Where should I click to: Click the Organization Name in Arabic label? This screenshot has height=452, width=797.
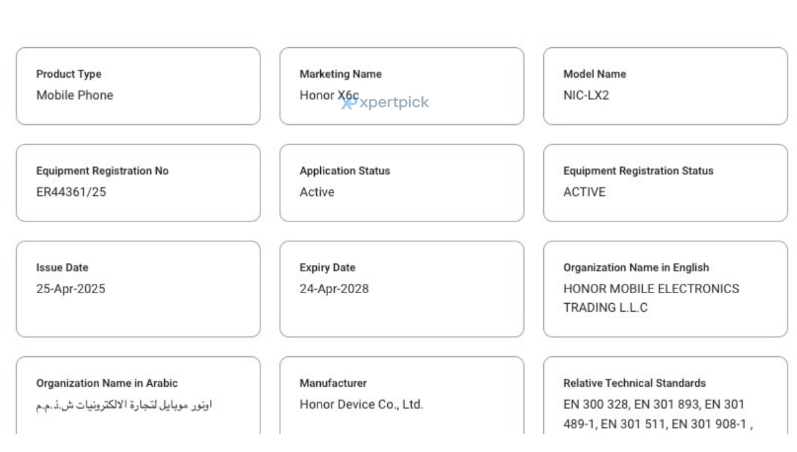107,384
